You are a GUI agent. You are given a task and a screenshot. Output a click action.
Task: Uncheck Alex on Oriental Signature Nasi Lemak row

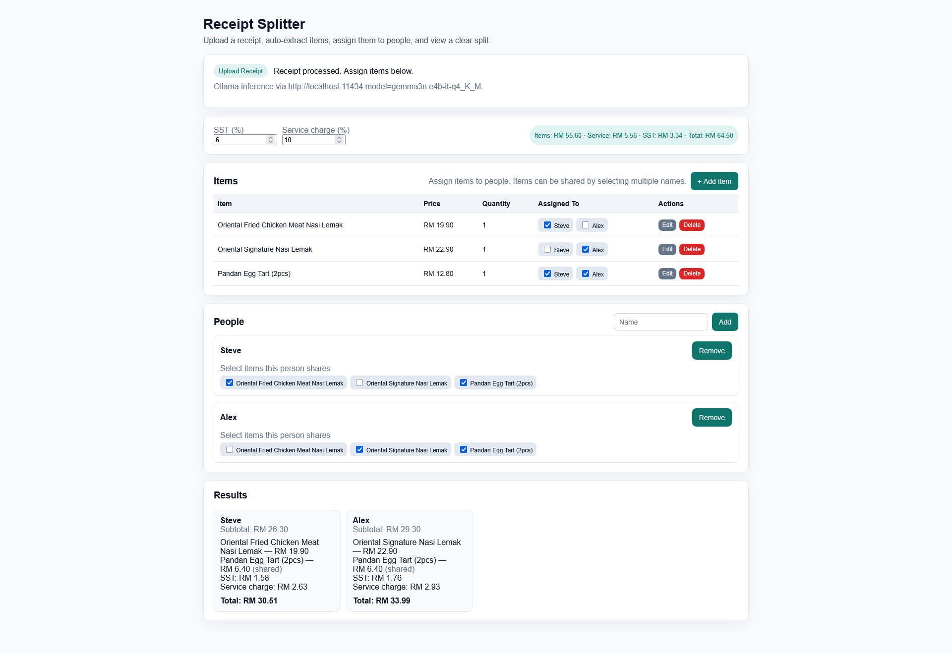(x=586, y=249)
